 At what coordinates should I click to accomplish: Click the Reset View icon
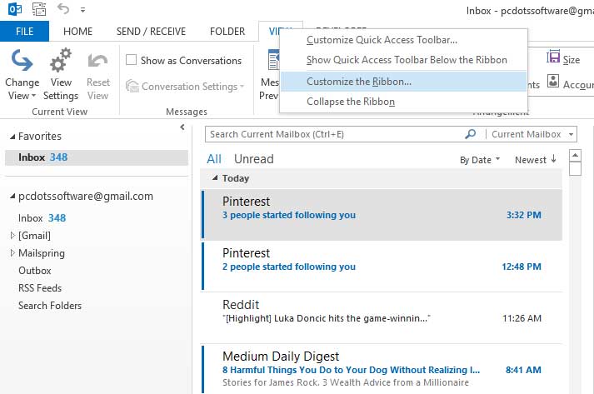[x=97, y=62]
